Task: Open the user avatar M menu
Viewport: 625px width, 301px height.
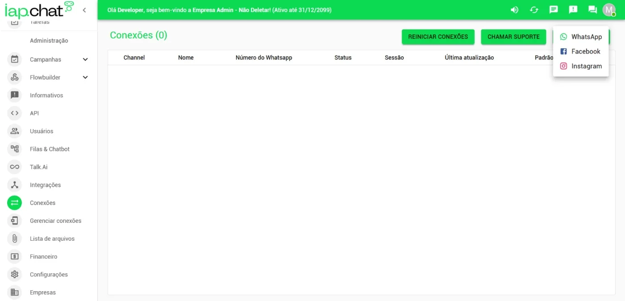Action: (609, 10)
